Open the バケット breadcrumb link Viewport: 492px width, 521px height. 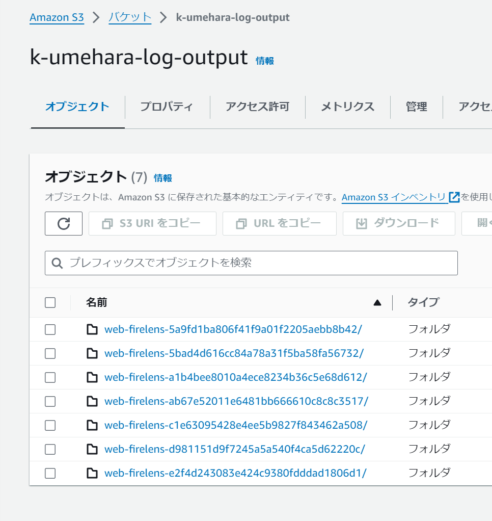click(129, 17)
